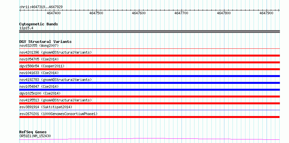
Task: Click the chr11:4647319..4647929 region label
Action: click(41, 7)
